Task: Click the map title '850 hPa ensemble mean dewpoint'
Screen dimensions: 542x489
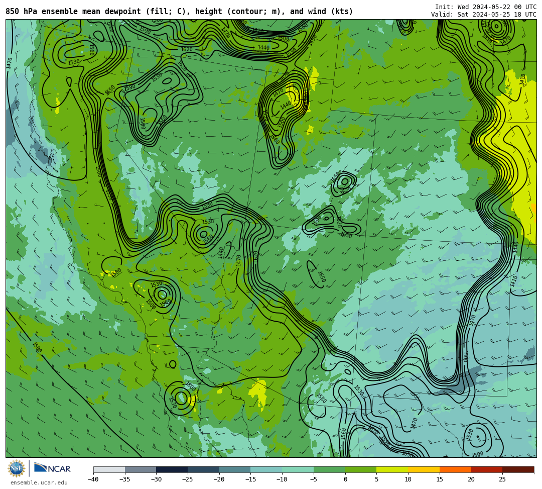Action: click(73, 12)
